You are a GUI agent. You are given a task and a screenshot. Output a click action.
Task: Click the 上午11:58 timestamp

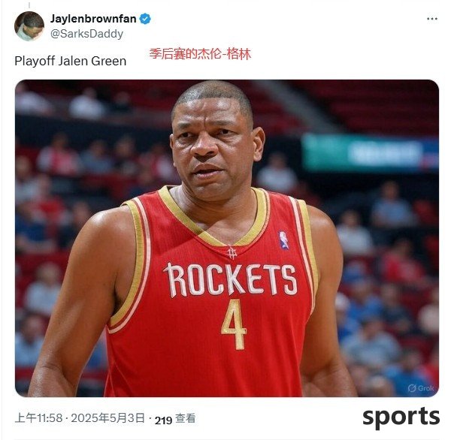coord(38,418)
